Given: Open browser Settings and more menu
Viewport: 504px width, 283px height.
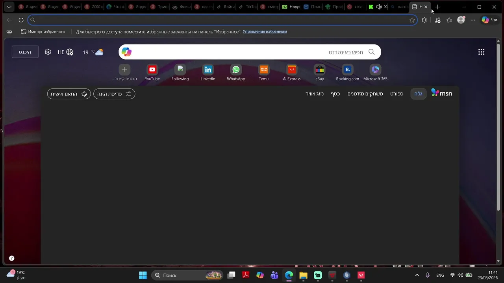Looking at the screenshot, I should 473,20.
